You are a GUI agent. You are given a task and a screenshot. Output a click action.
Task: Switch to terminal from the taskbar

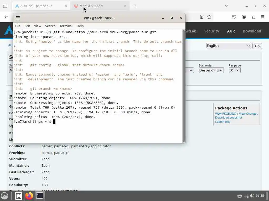click(40, 196)
